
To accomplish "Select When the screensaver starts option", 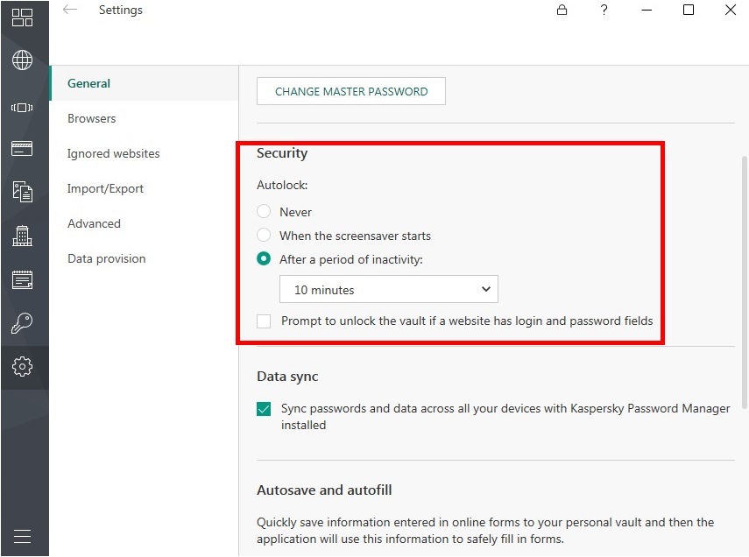I will click(264, 235).
